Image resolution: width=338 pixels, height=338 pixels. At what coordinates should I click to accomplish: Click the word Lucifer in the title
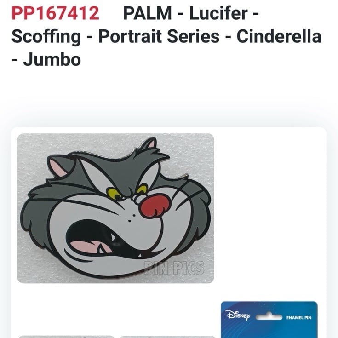218,13
